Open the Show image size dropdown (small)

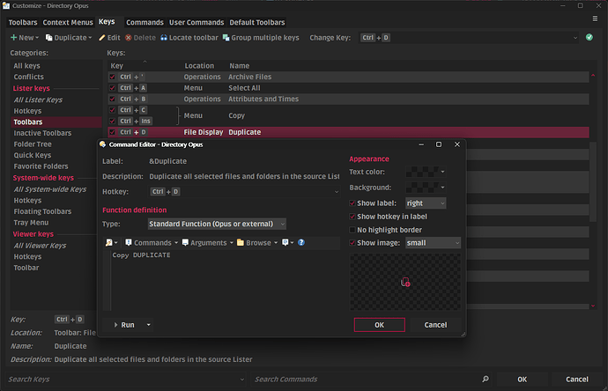click(433, 243)
